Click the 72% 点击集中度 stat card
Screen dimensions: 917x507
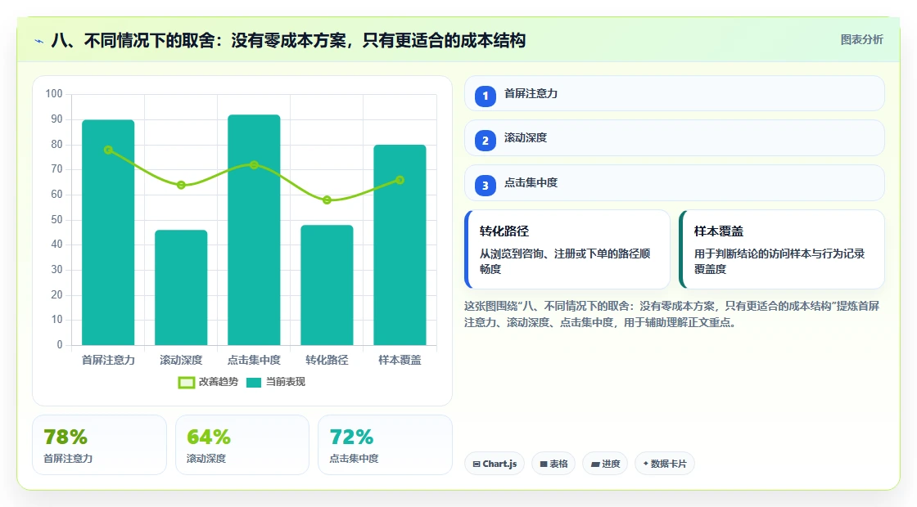(385, 445)
